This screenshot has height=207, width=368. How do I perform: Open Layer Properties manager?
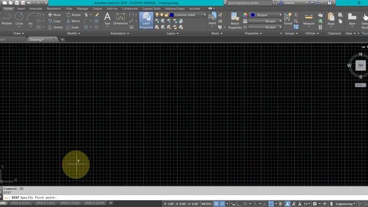coord(146,21)
